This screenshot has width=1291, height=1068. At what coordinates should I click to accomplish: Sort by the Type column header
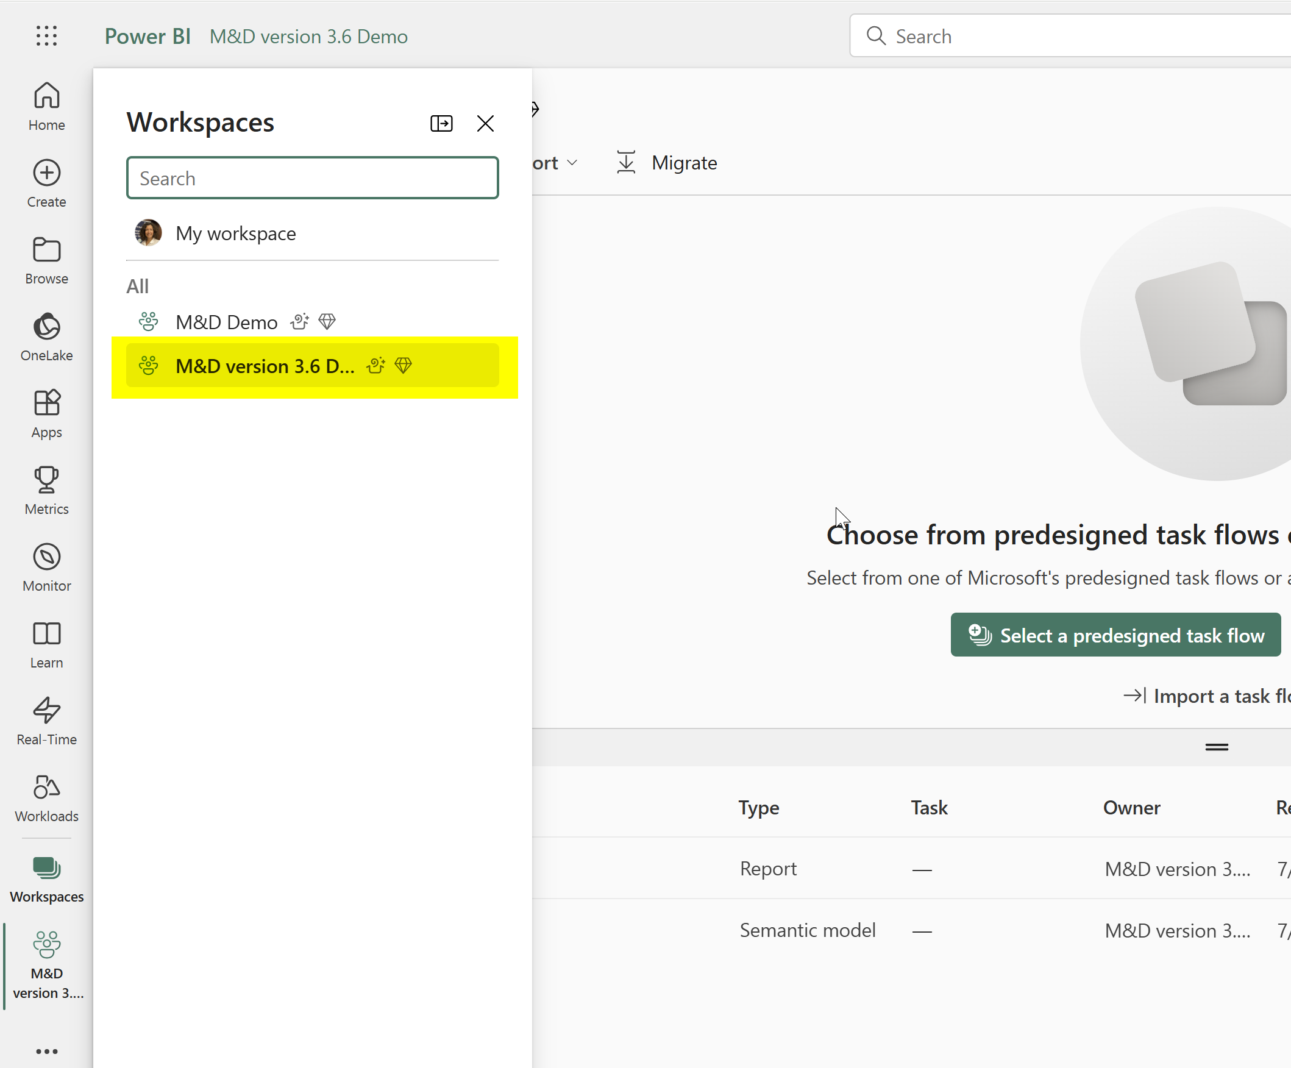point(759,808)
